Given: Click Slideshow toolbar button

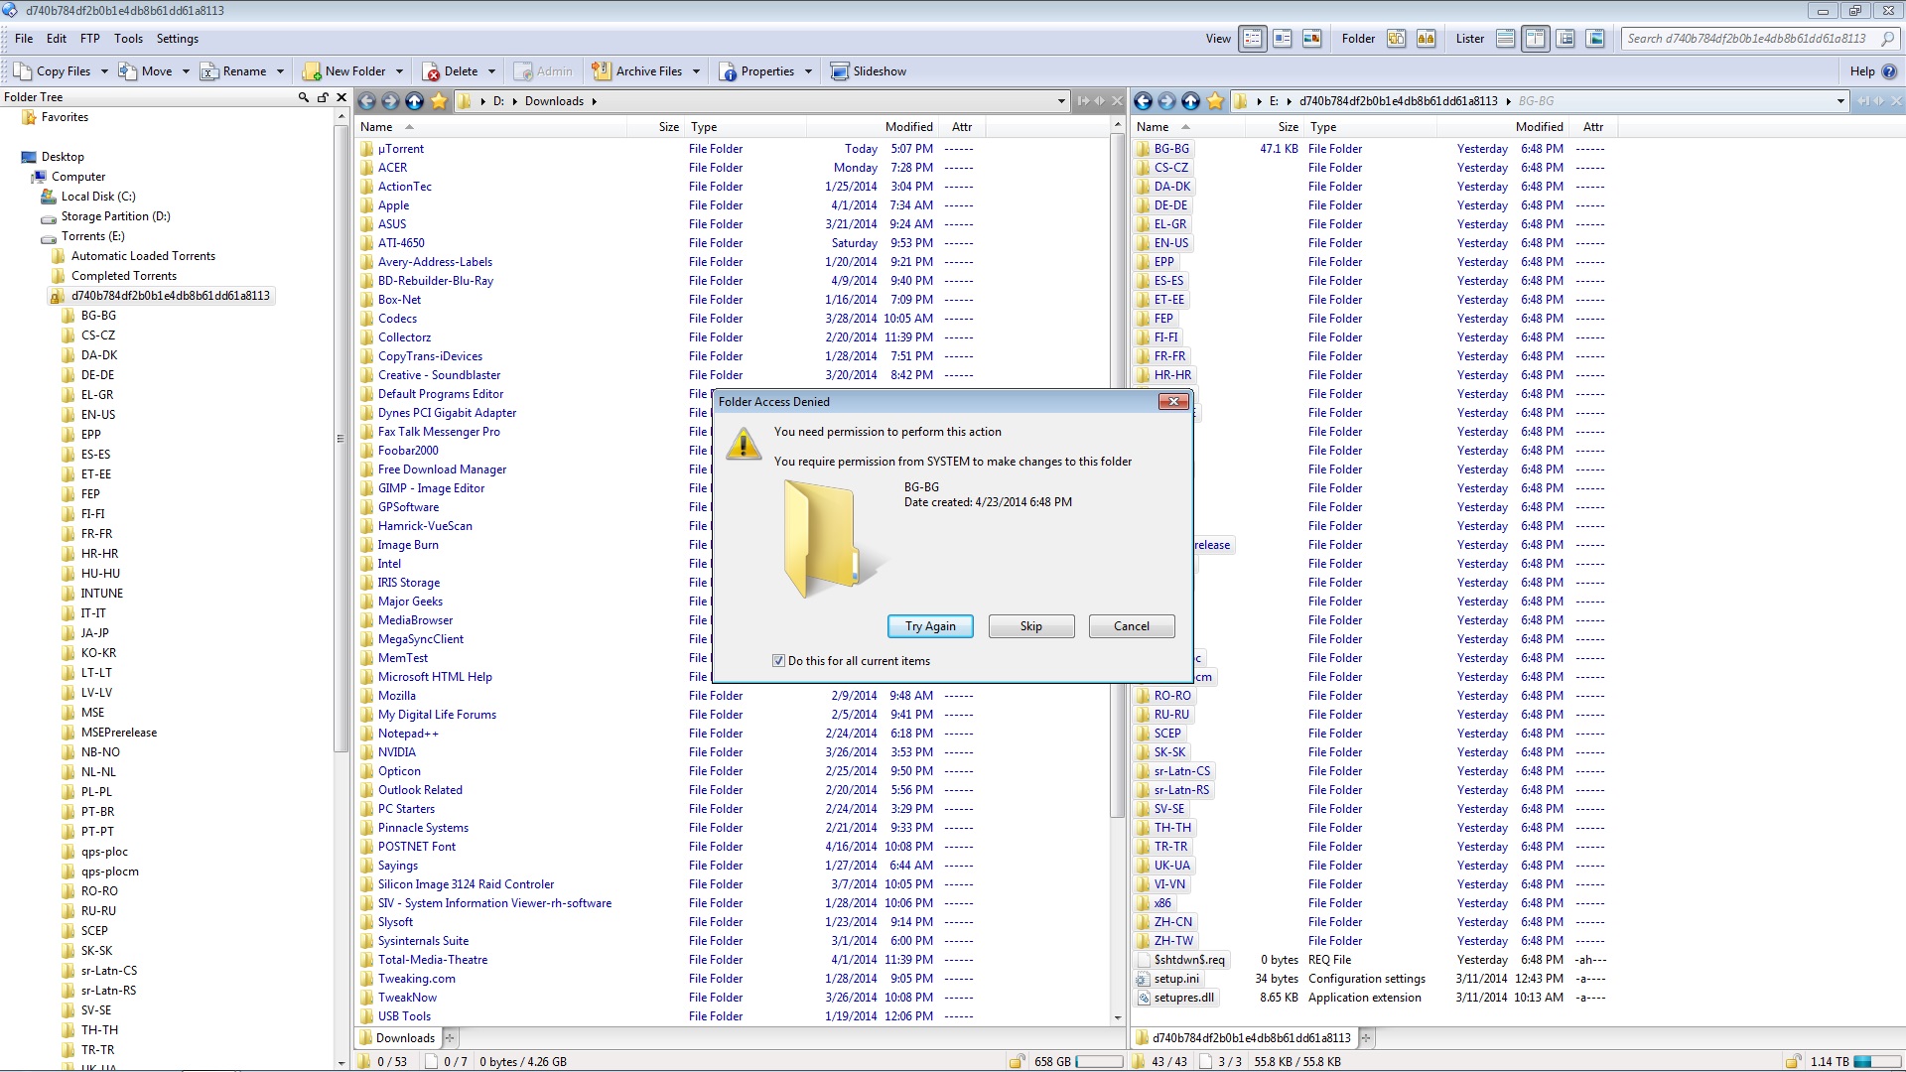Looking at the screenshot, I should pos(869,71).
